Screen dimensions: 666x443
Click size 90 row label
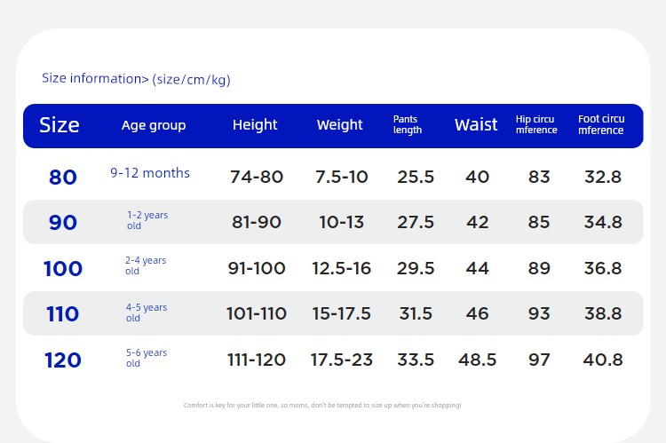[63, 223]
